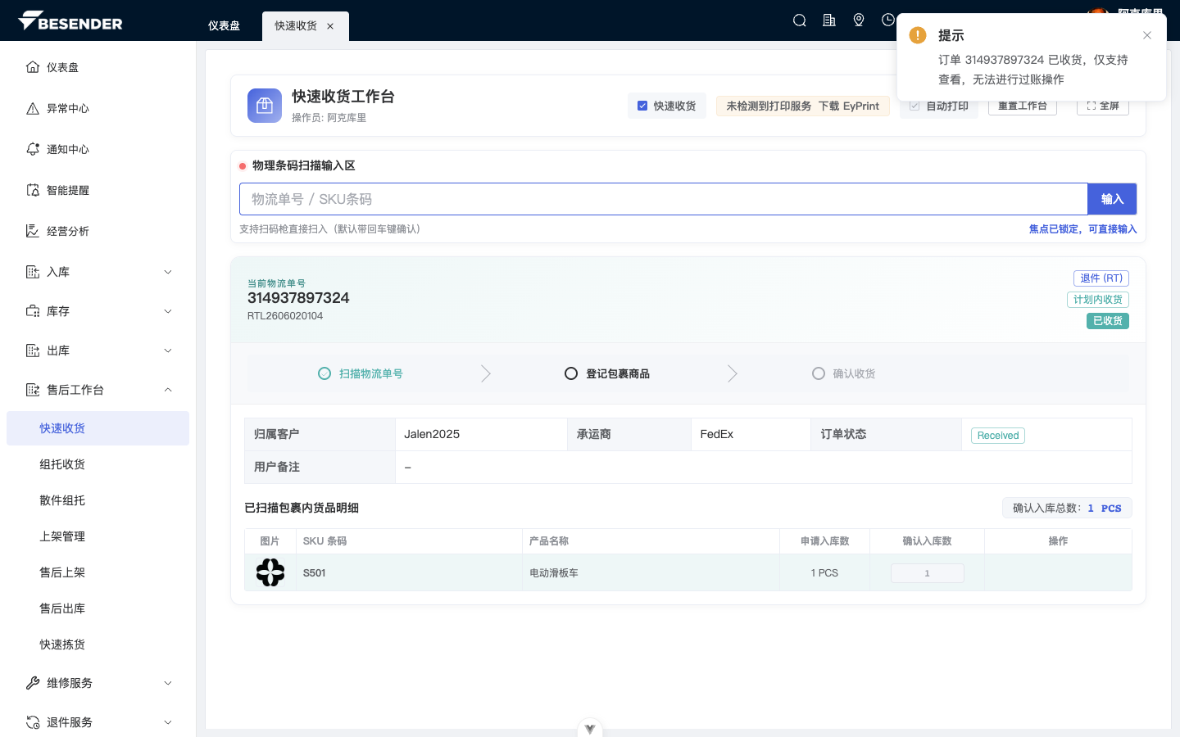Close the 快速收货 tab

point(330,26)
